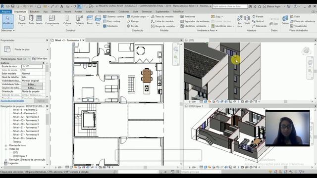This screenshot has height=178, width=317.
Task: Open Nível +12 - Pavimento 4 in project browser
Action: click(26, 117)
